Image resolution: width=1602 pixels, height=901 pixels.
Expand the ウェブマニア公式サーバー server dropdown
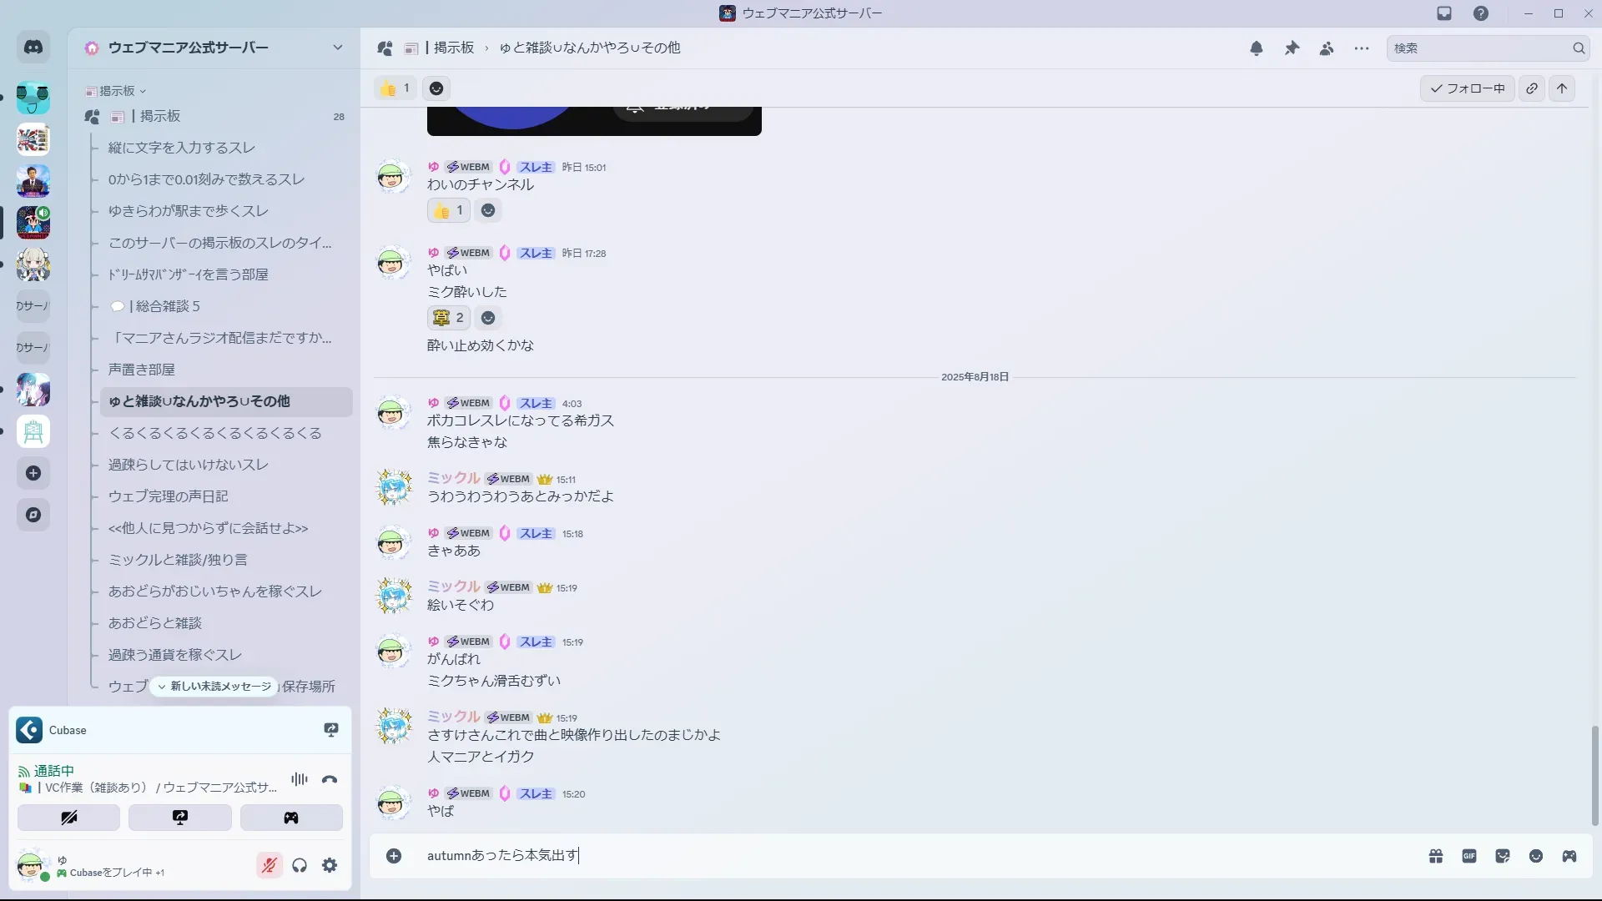338,48
